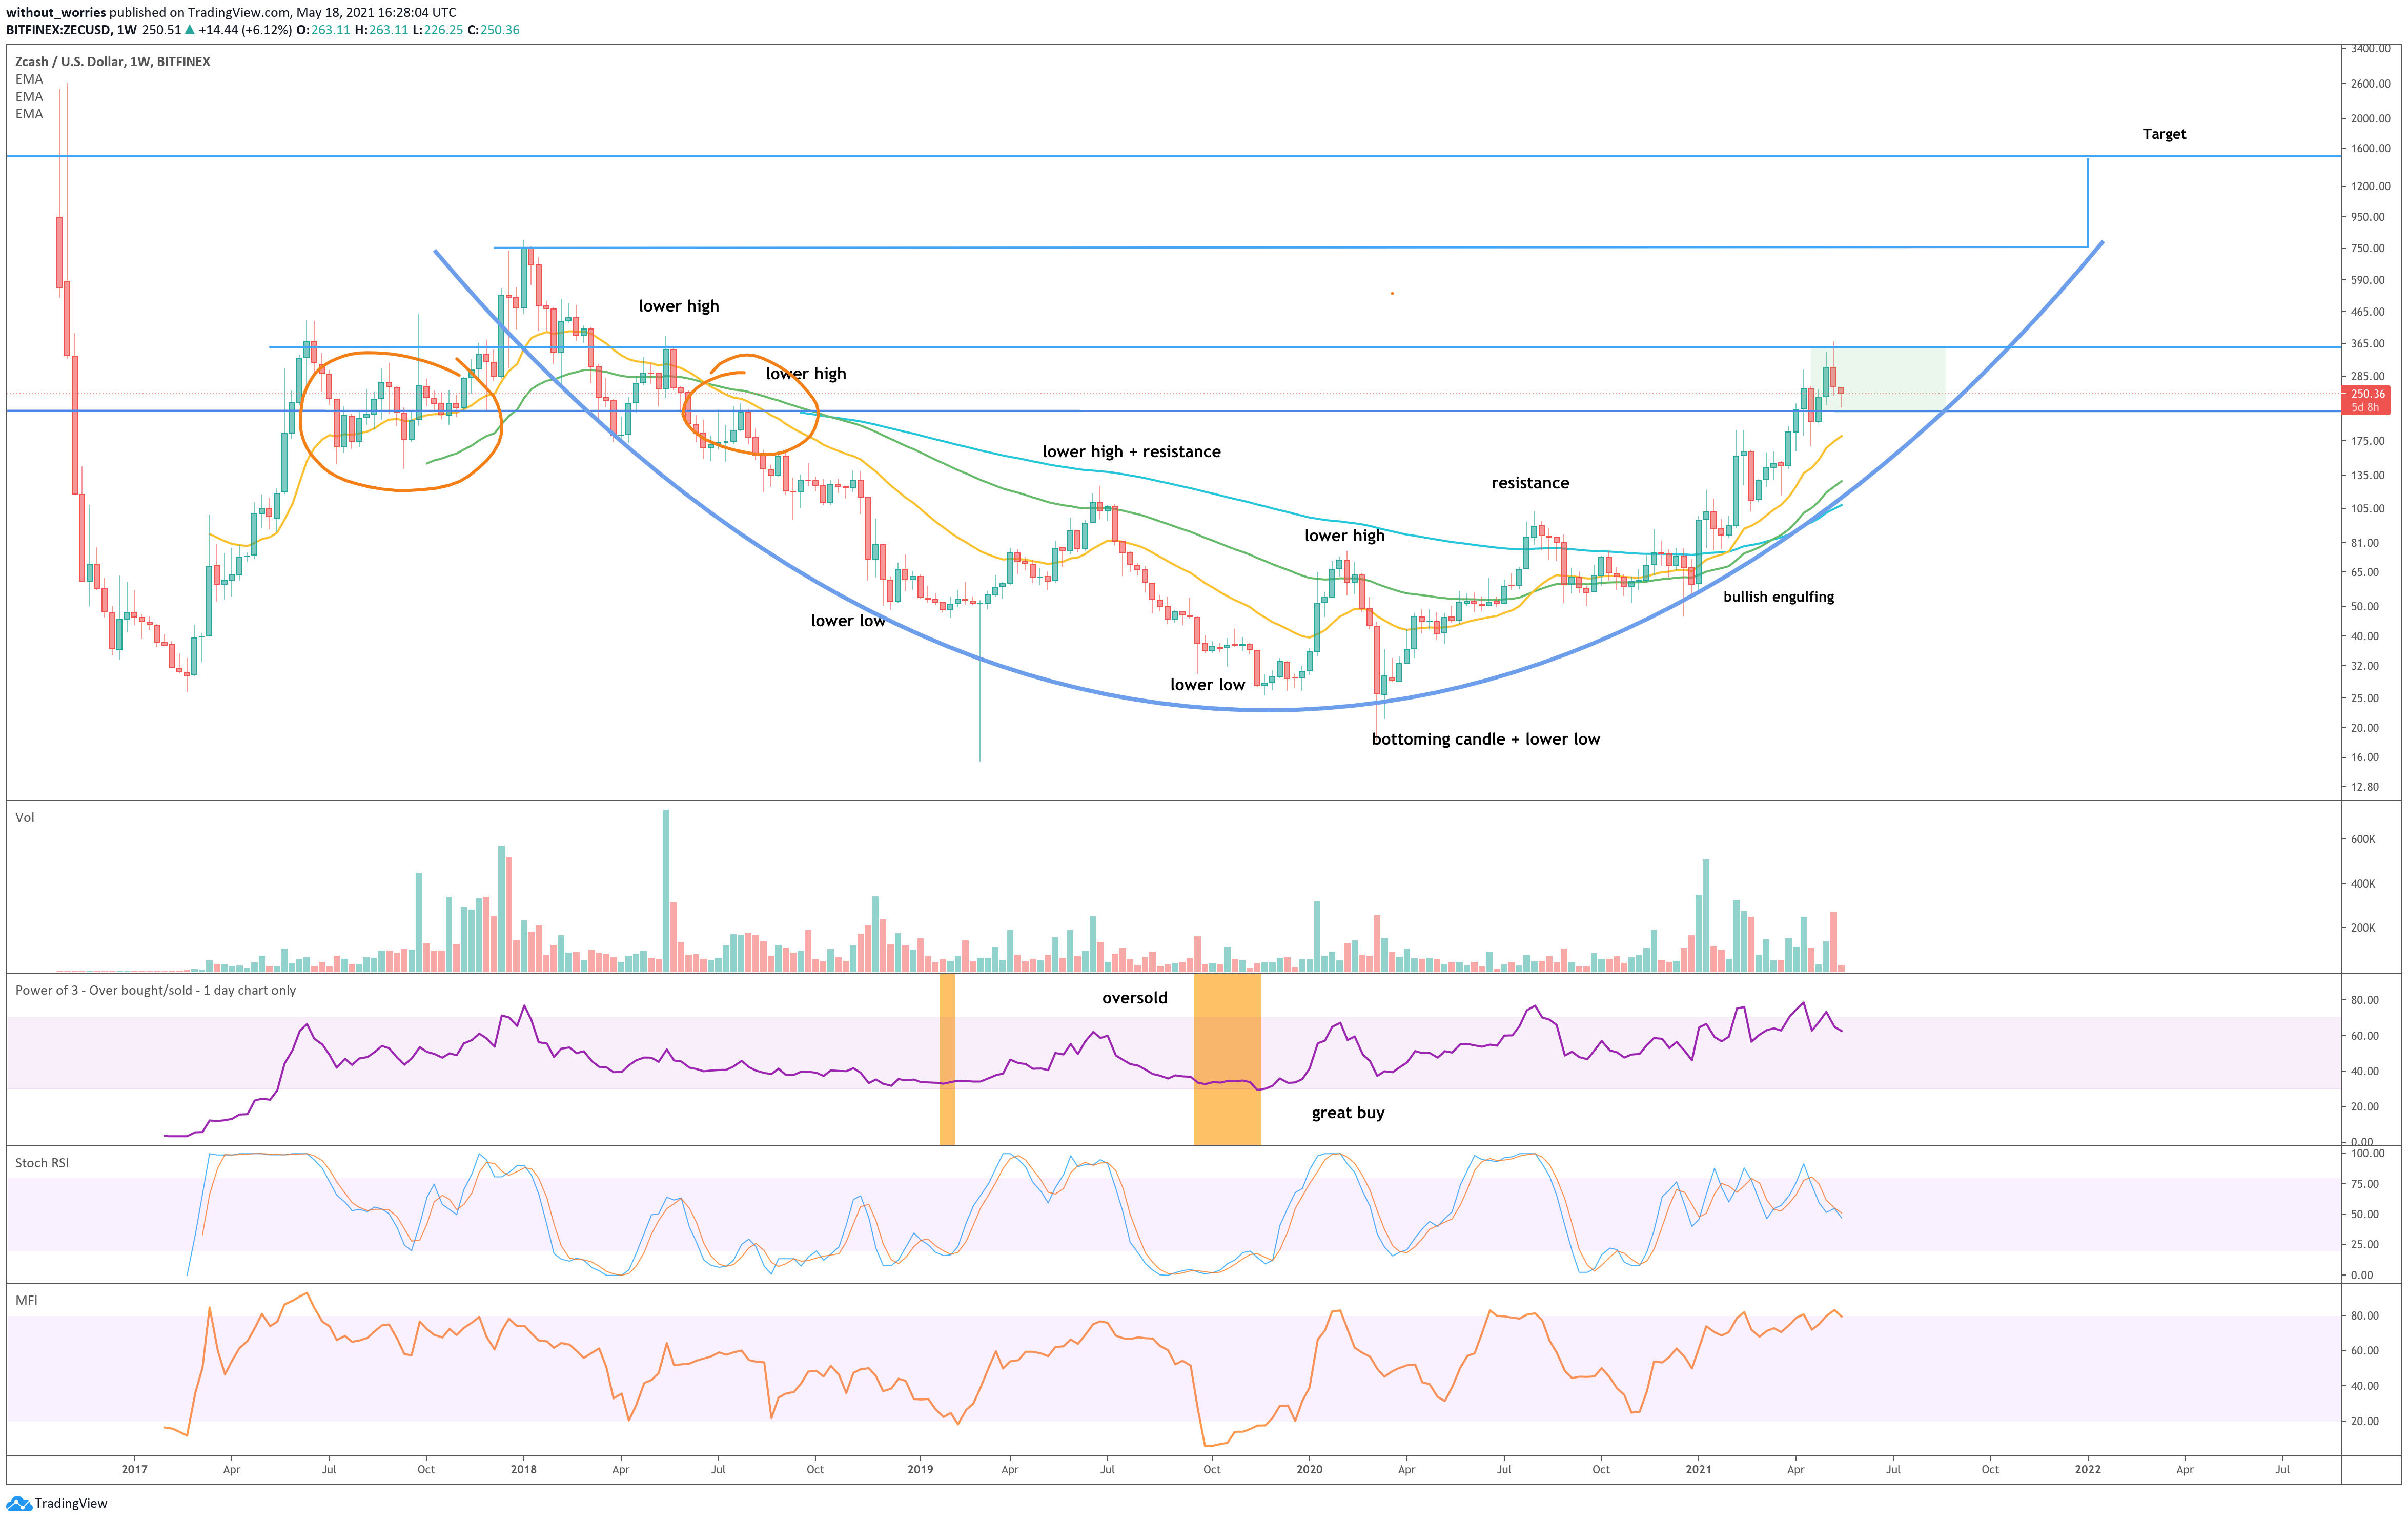The width and height of the screenshot is (2408, 1522).
Task: Click the wide orange oversold highlight band
Action: pos(1227,1060)
